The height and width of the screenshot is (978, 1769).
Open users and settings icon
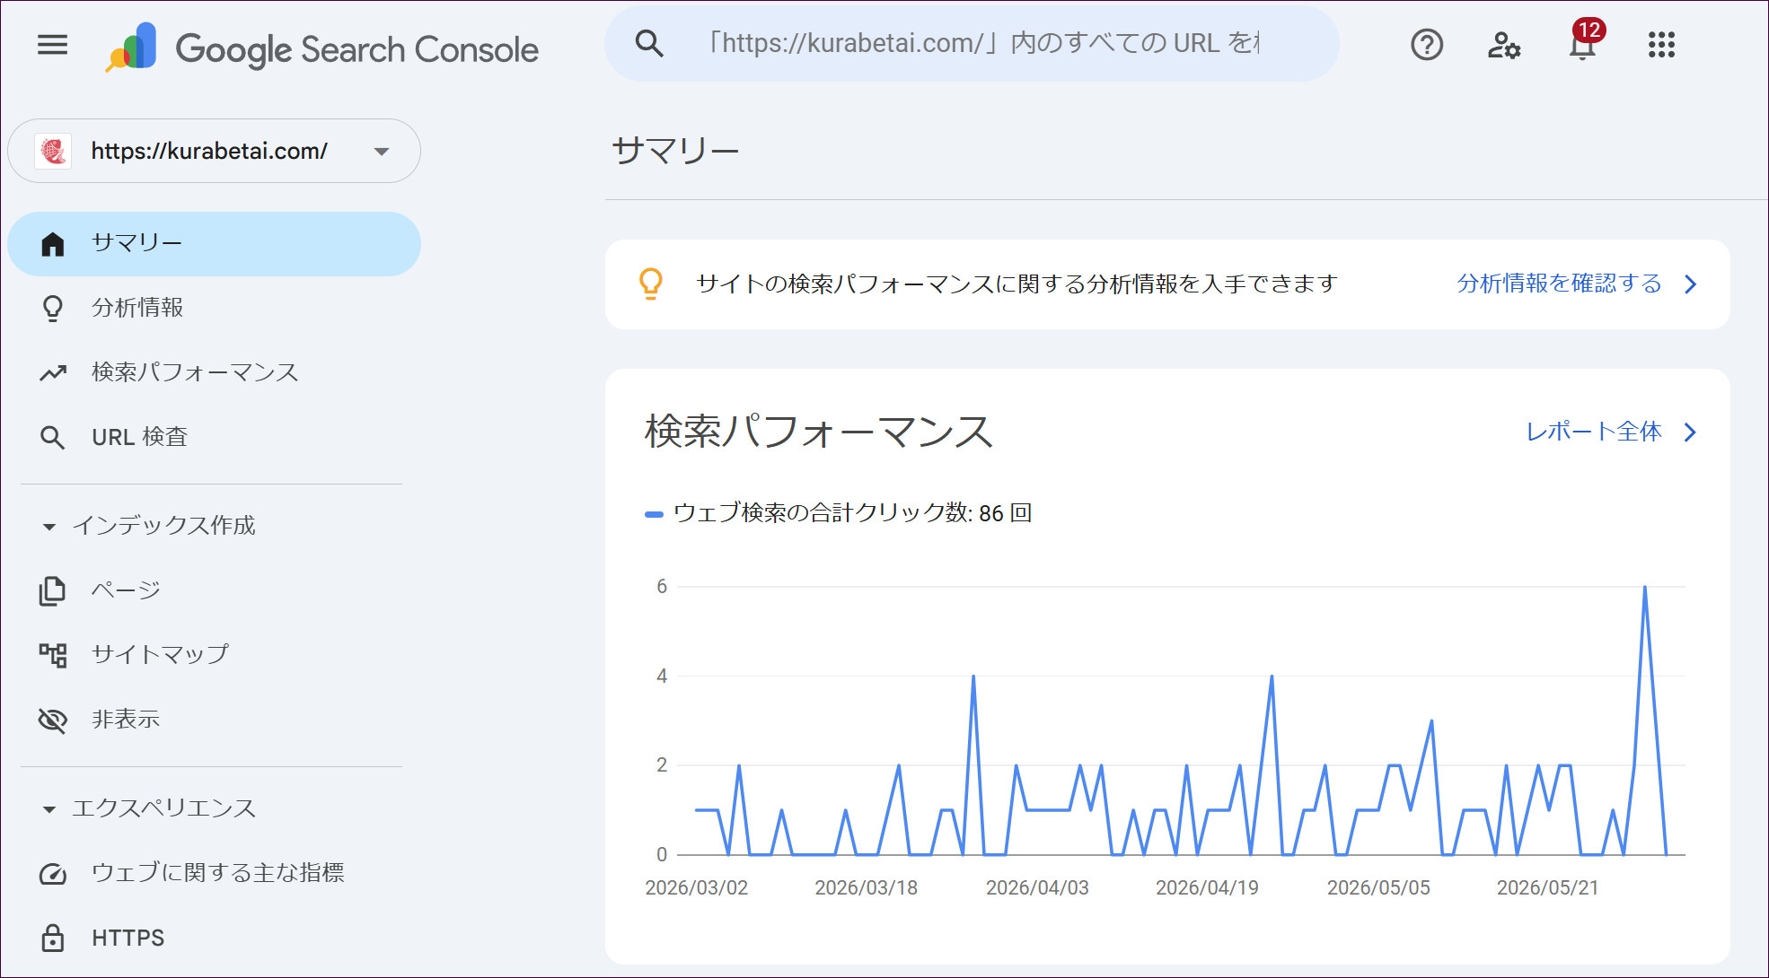[x=1504, y=45]
